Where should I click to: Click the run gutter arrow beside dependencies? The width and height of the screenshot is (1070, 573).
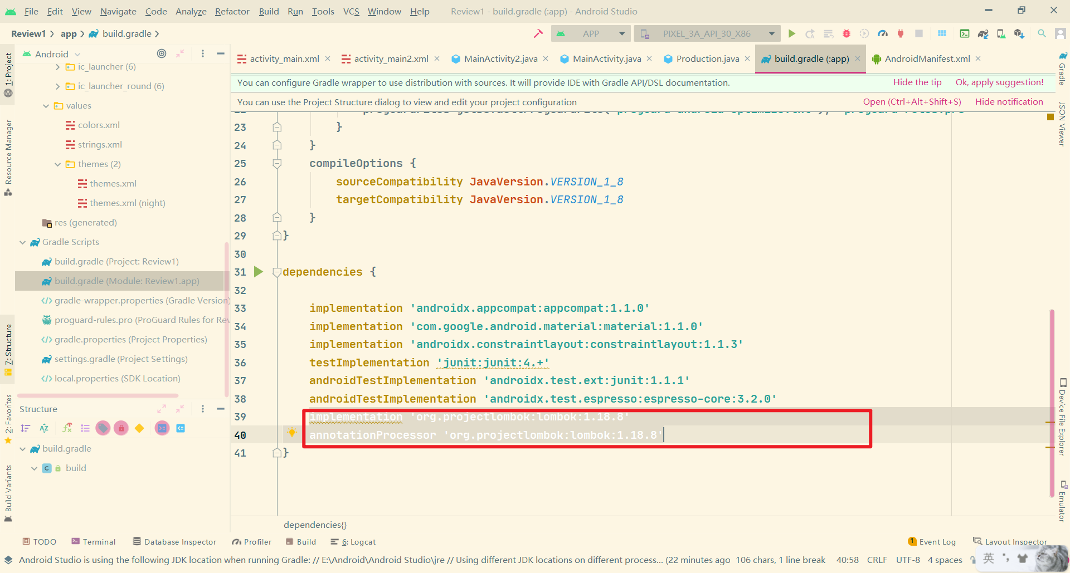point(258,272)
